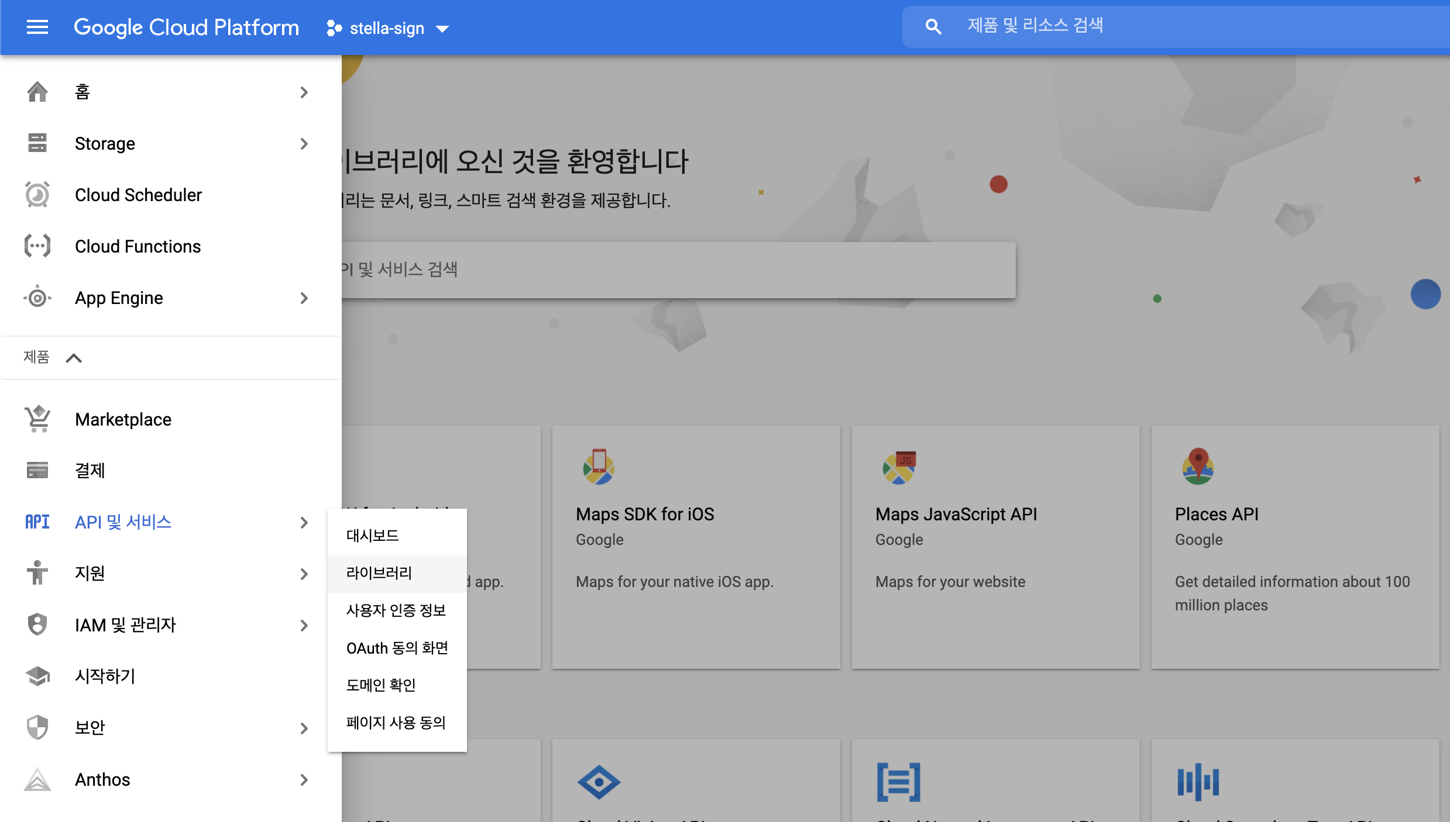Expand the IAM 및 관리자 chevron
Screen dimensions: 1450x822
point(304,626)
